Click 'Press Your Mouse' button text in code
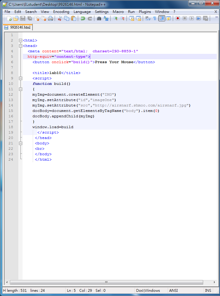Viewport: 220px width, 296px height. (114, 62)
